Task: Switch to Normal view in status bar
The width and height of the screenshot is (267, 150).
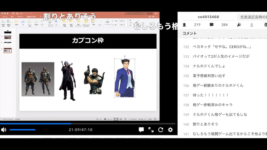Action: [116, 119]
